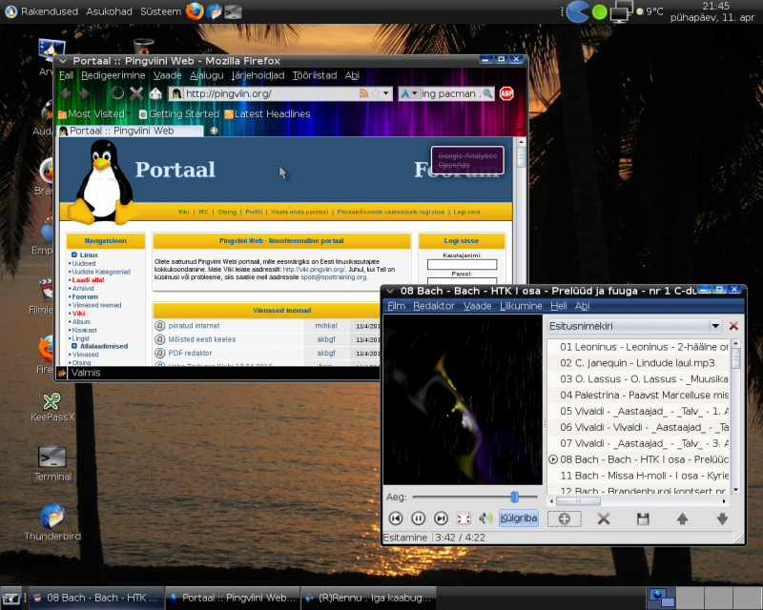Move playlist item up

[682, 519]
